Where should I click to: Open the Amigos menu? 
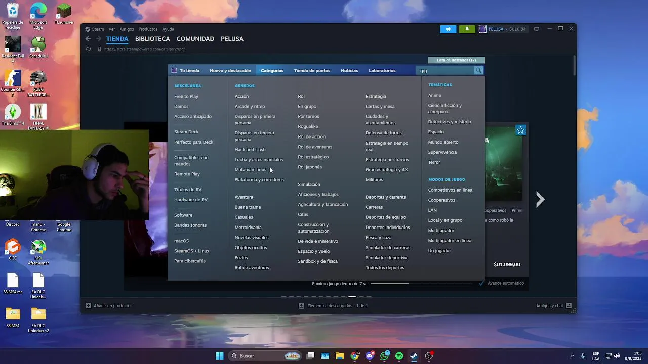tap(127, 29)
